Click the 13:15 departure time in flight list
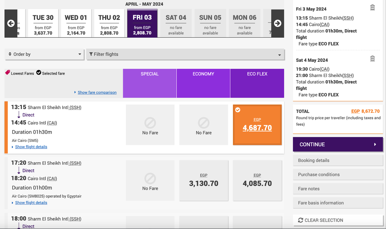Screen dimensions: 386x229 (19, 107)
